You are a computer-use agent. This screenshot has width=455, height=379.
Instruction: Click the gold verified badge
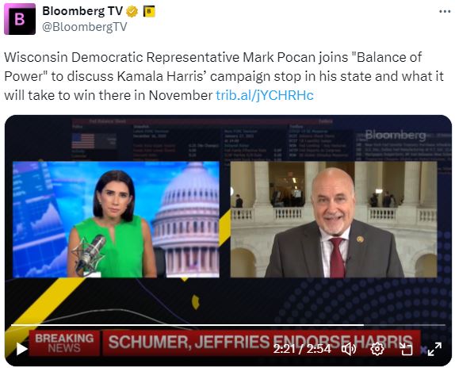[x=132, y=12]
